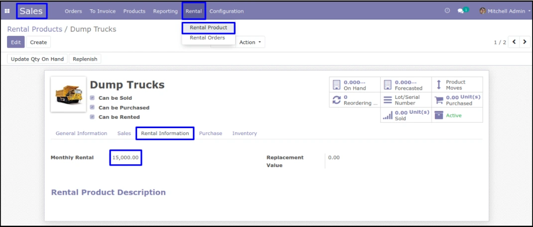Expand the Action dropdown
This screenshot has height=227, width=533.
pos(250,43)
